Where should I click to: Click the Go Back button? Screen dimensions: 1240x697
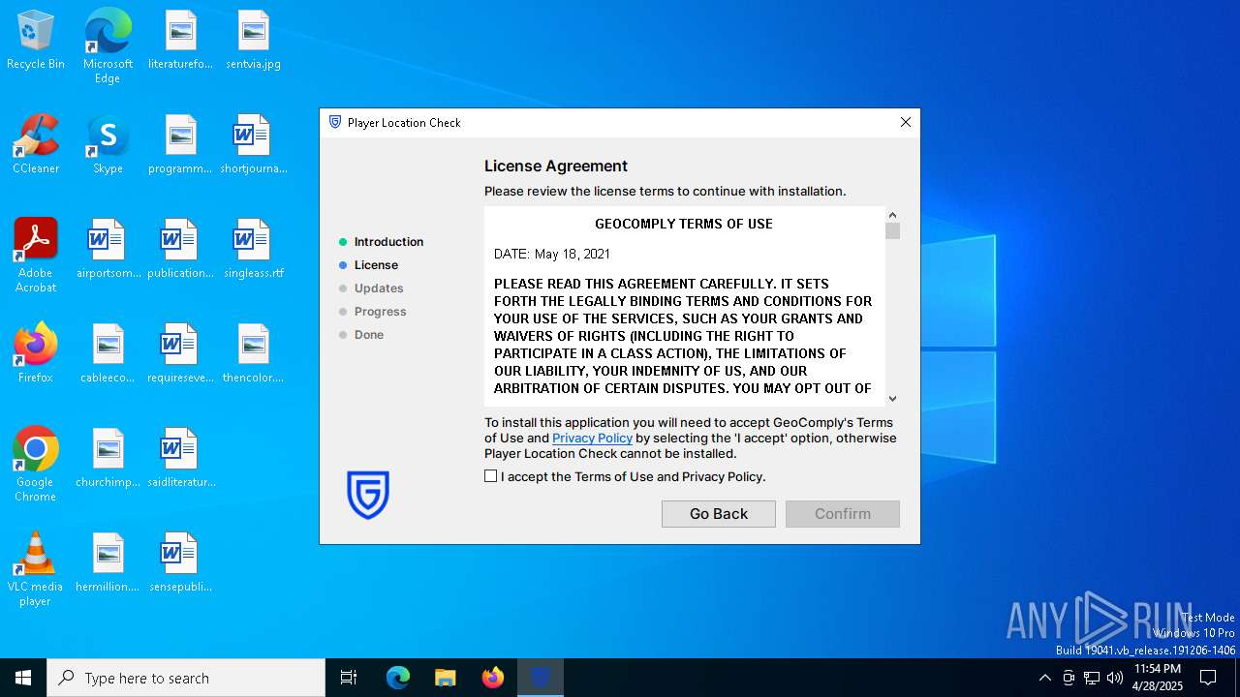(x=719, y=514)
